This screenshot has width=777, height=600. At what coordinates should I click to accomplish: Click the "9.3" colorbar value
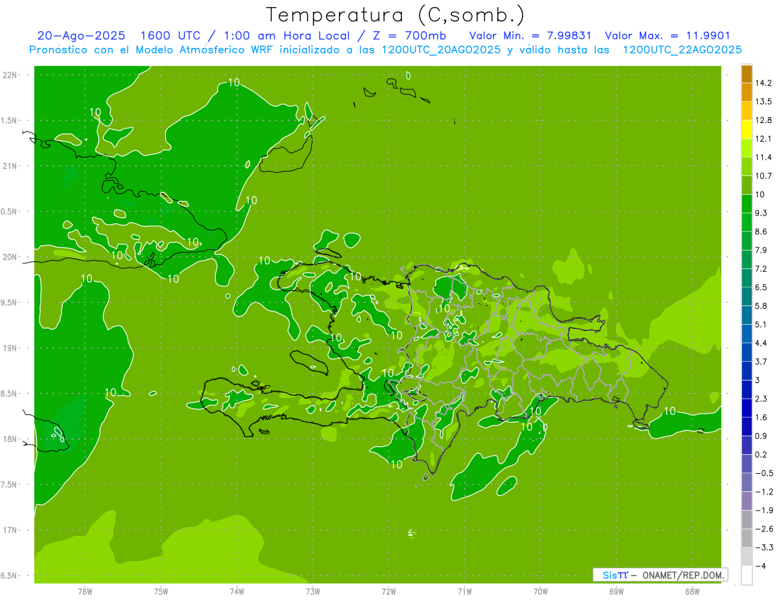(x=761, y=213)
